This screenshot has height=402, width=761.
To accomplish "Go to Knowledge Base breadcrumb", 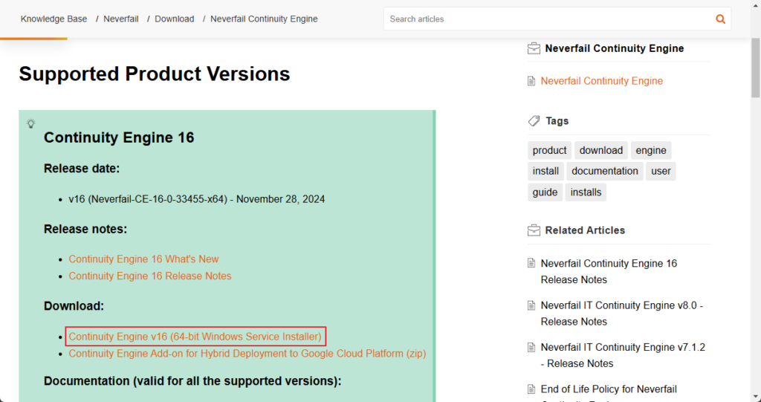I will 54,19.
